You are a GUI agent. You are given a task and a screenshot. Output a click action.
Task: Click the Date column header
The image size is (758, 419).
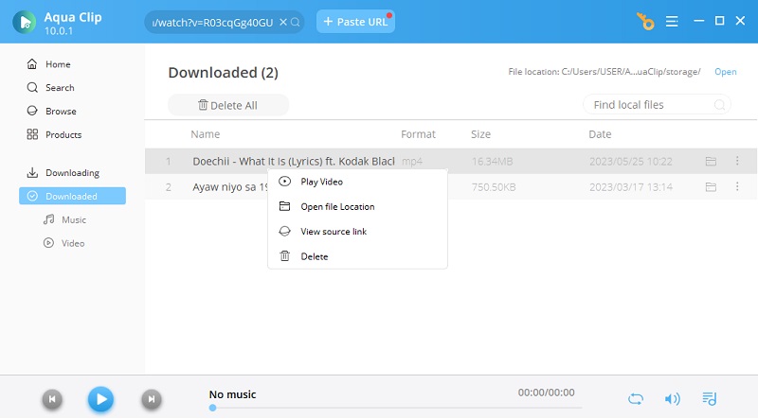600,134
